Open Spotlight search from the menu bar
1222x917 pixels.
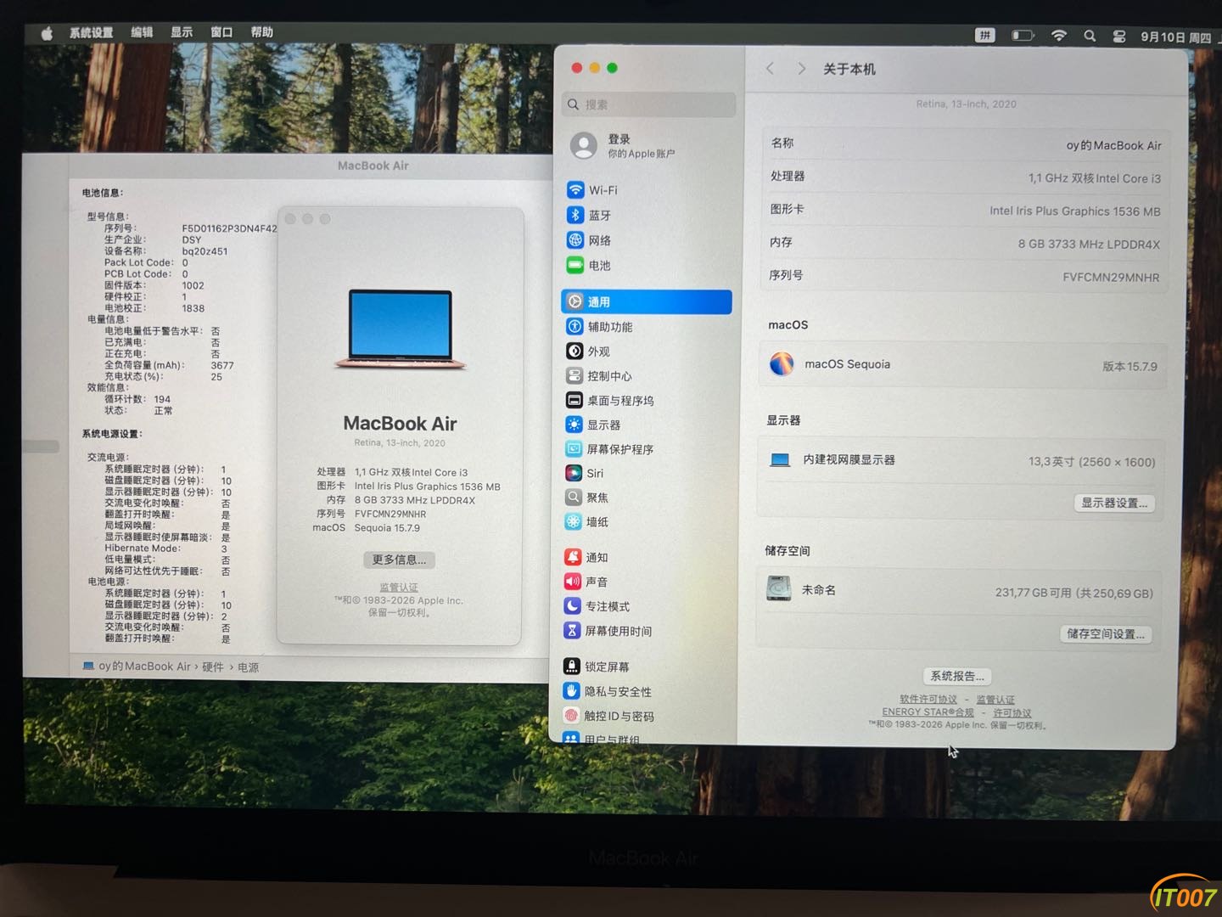(1090, 36)
